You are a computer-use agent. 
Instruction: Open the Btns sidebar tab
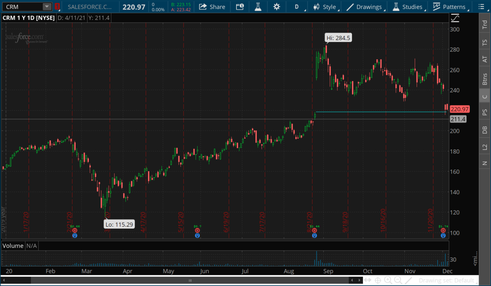[x=485, y=79]
